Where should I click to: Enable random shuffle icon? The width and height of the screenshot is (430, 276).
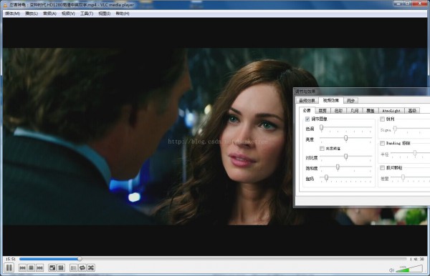pyautogui.click(x=91, y=268)
